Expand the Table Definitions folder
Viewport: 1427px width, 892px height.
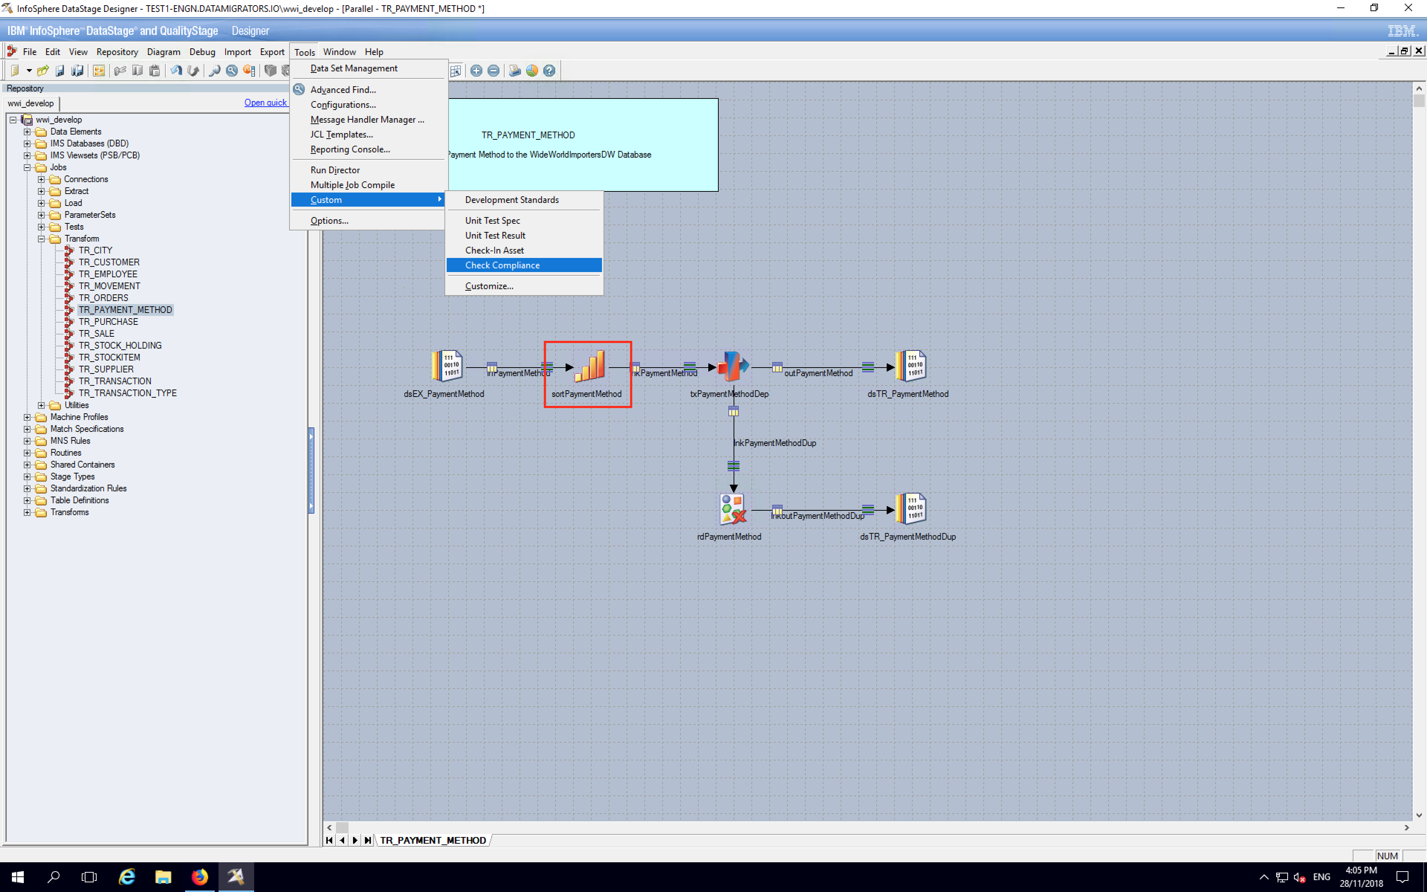(27, 500)
